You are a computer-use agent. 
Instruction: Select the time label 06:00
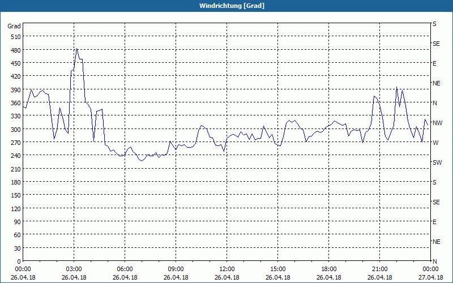(x=125, y=269)
